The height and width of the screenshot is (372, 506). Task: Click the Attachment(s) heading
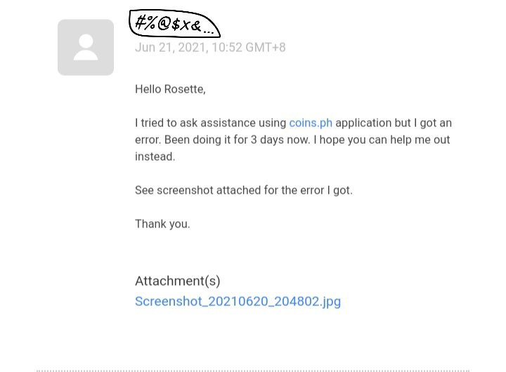pyautogui.click(x=178, y=281)
